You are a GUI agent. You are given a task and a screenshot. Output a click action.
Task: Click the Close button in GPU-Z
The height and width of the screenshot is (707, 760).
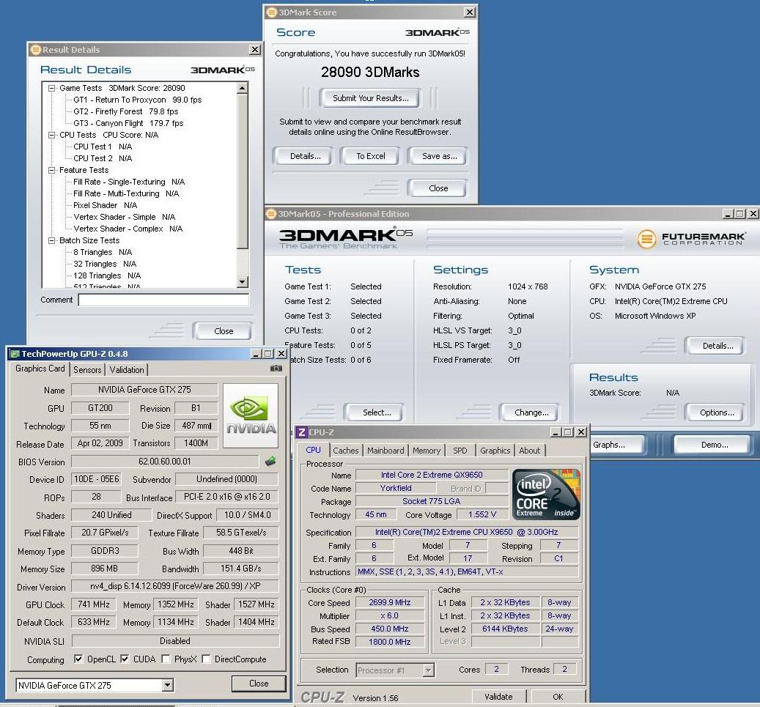click(x=259, y=684)
